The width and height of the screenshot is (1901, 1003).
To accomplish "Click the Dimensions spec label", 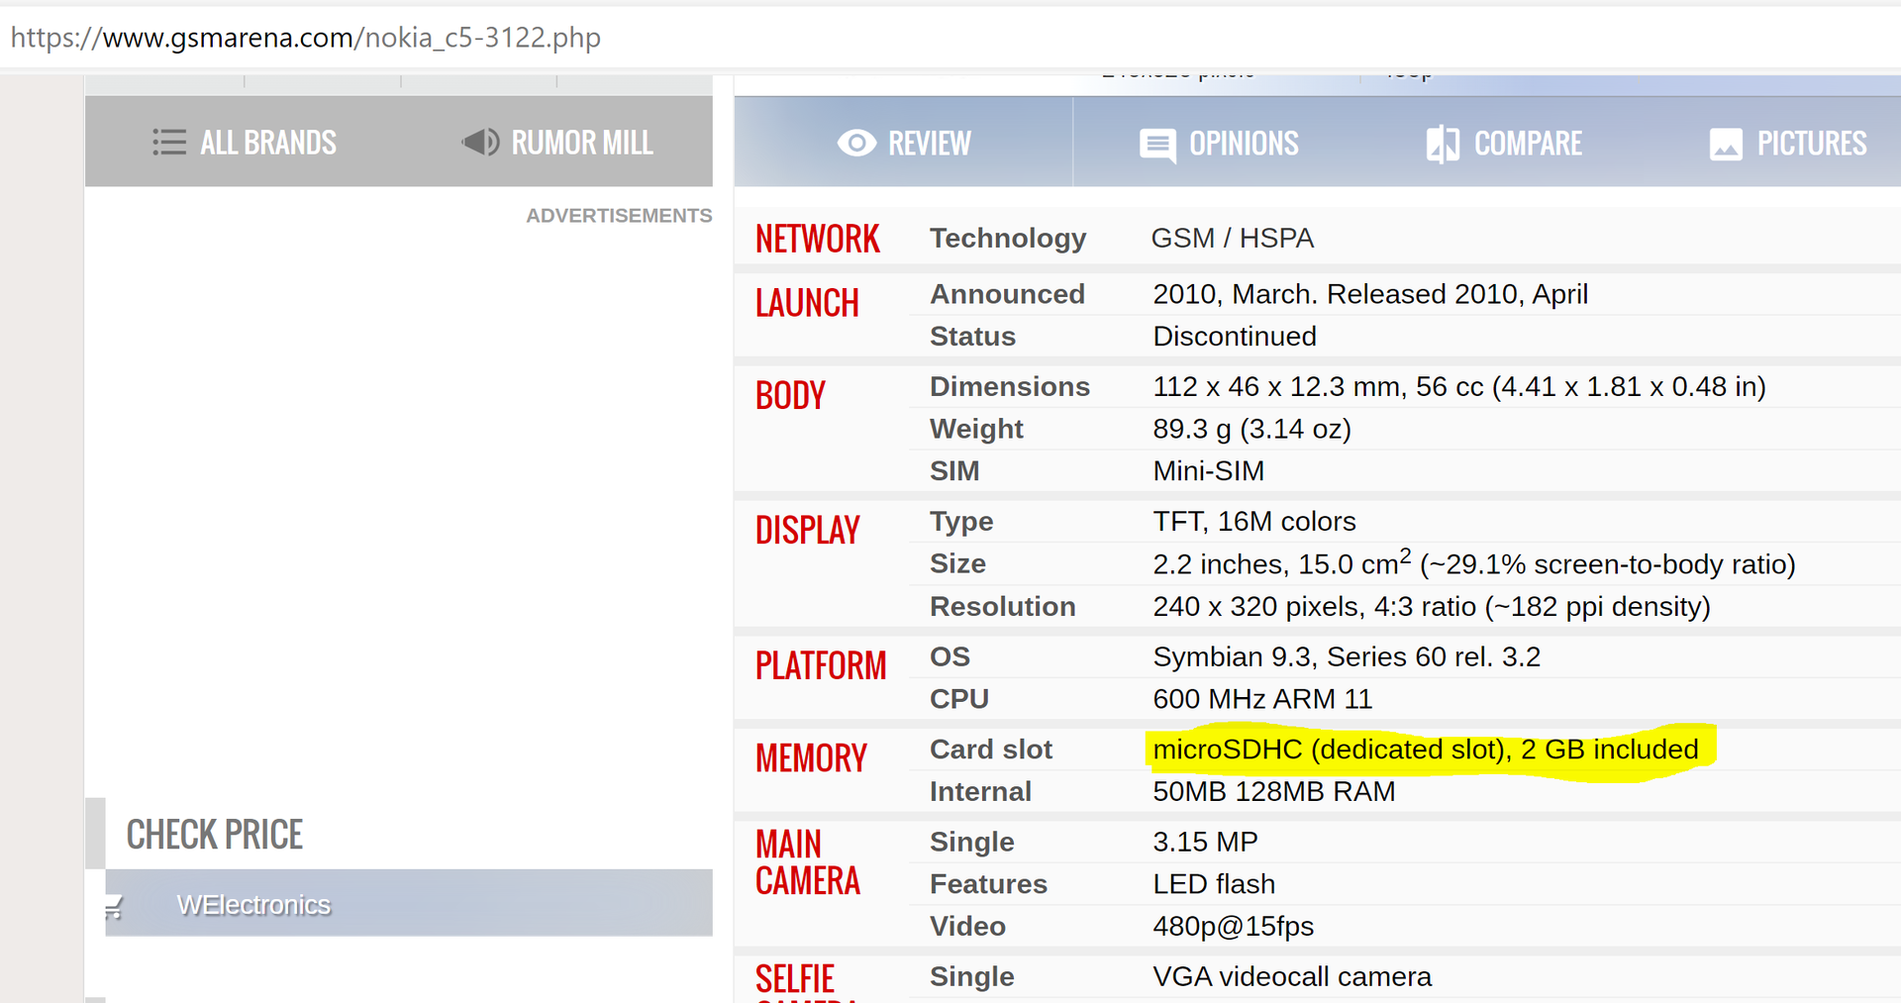I will [x=1009, y=386].
